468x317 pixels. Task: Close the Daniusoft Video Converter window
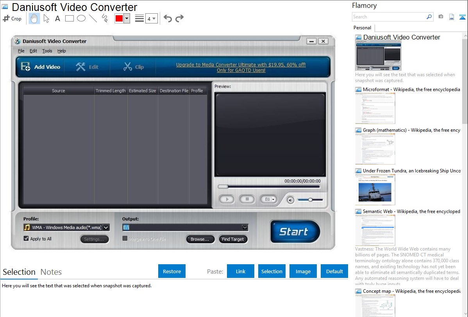pyautogui.click(x=323, y=41)
